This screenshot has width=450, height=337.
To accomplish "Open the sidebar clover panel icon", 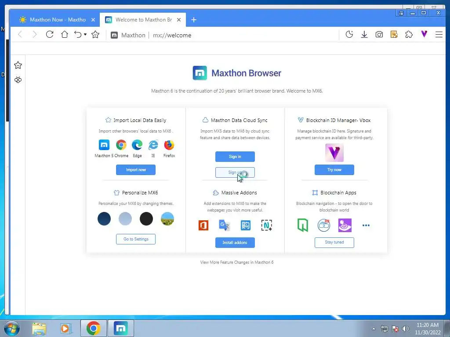I will (x=18, y=80).
